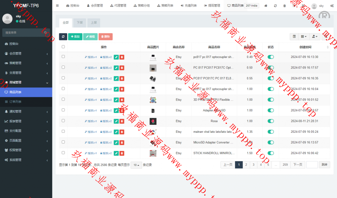Click the home icon in top bar
This screenshot has width=337, height=198.
point(266,6)
